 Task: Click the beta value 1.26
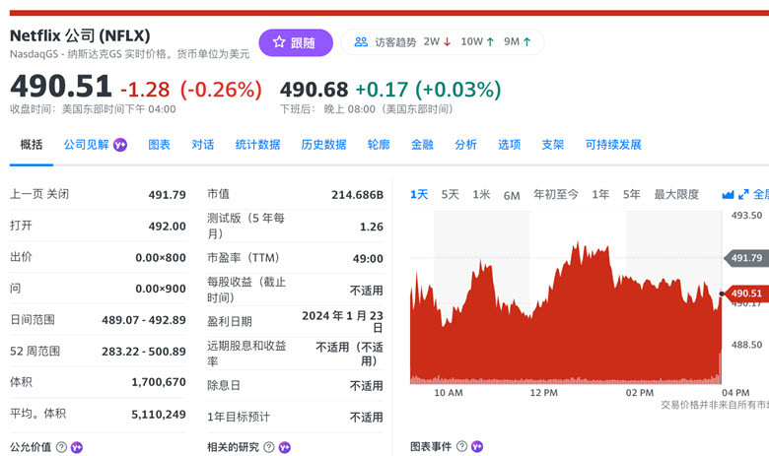tap(372, 227)
